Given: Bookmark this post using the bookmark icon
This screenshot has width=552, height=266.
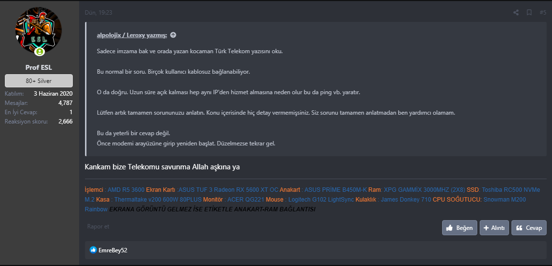Looking at the screenshot, I should coord(529,12).
